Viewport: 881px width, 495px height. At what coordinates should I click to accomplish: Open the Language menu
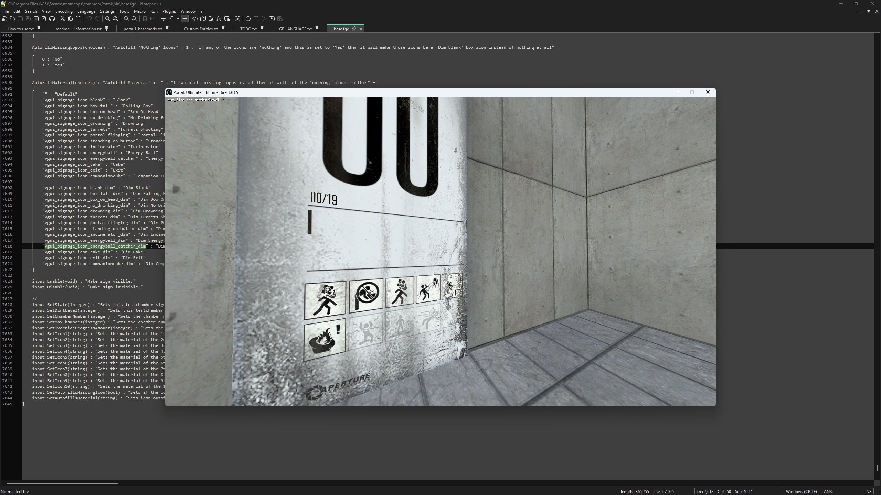pyautogui.click(x=86, y=11)
